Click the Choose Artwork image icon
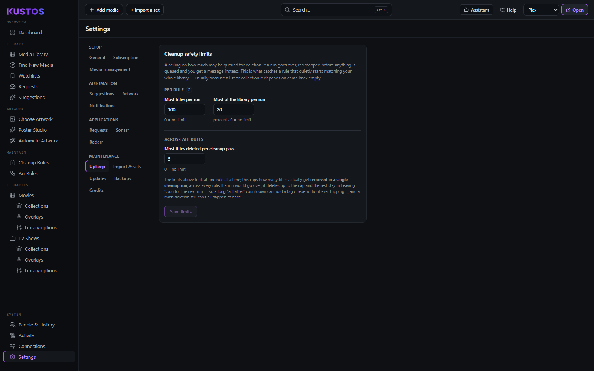The height and width of the screenshot is (371, 594). [13, 119]
